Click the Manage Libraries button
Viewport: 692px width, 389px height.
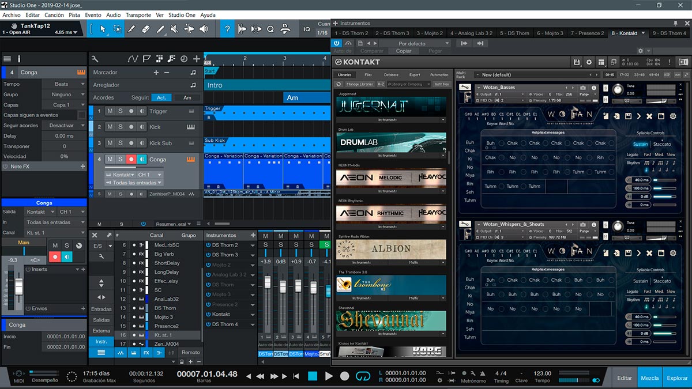(x=360, y=84)
